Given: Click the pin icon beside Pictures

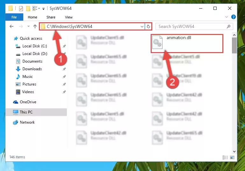Looking at the screenshot, I should (64, 84).
